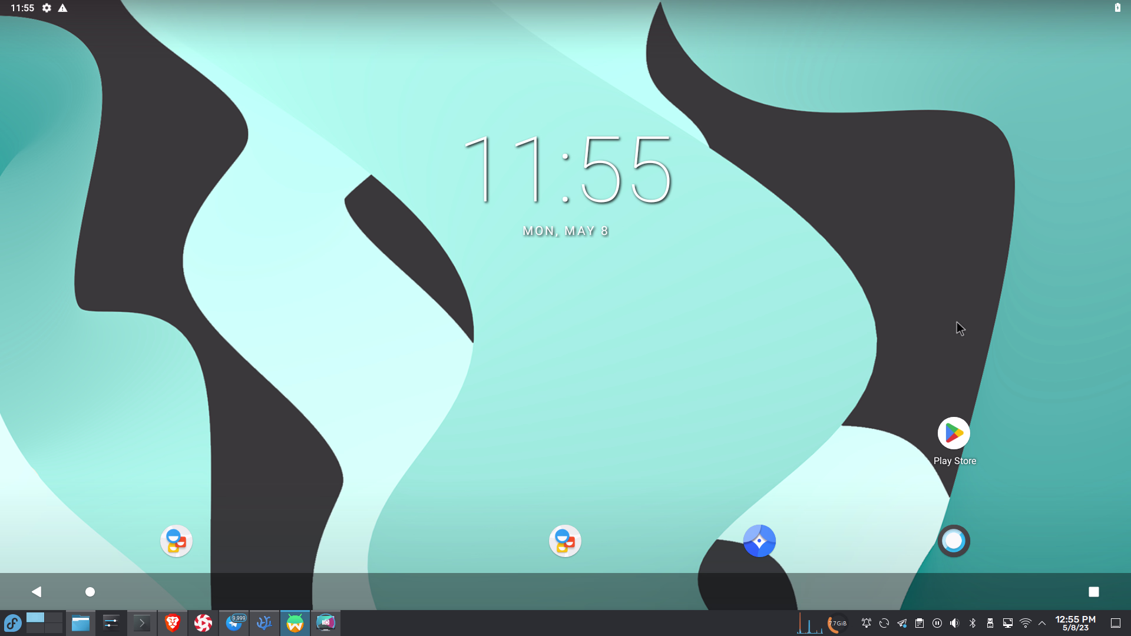Launch Brave browser from the taskbar
This screenshot has height=636, width=1131.
pyautogui.click(x=171, y=622)
